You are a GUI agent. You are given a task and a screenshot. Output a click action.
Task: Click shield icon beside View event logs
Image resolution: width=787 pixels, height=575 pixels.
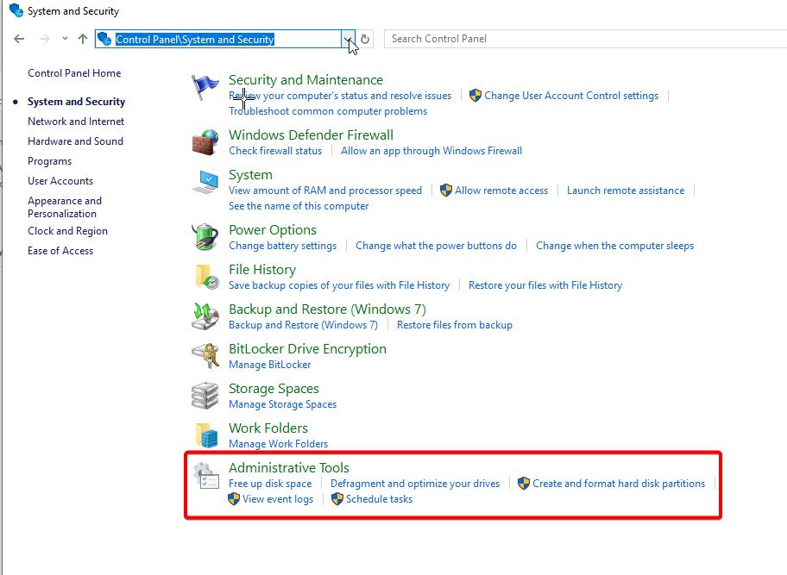pos(234,499)
